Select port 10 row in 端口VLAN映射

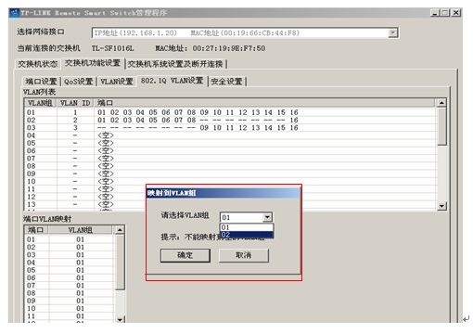tap(70, 308)
